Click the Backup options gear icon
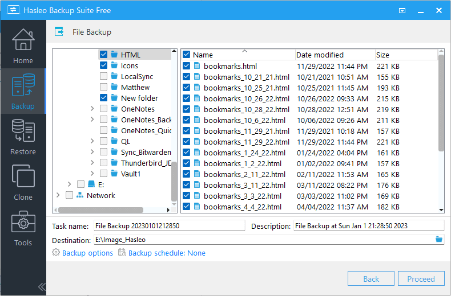The image size is (451, 296). click(x=56, y=253)
